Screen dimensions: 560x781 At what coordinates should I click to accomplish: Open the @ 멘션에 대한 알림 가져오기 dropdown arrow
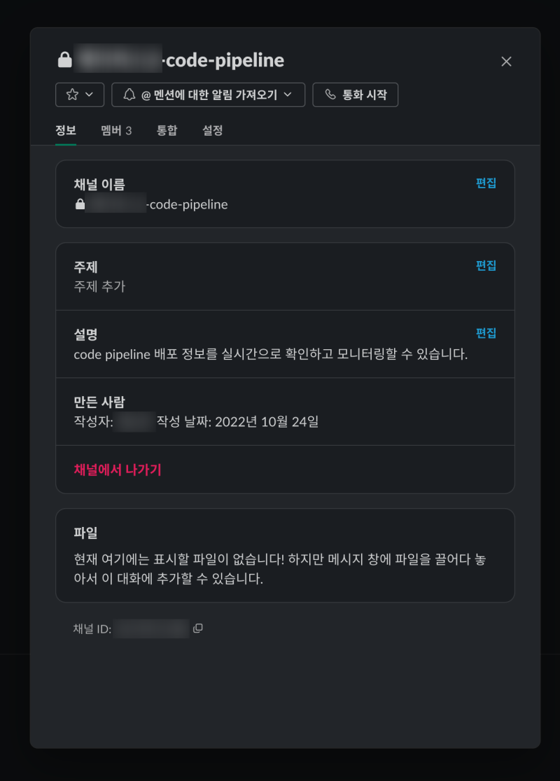287,95
